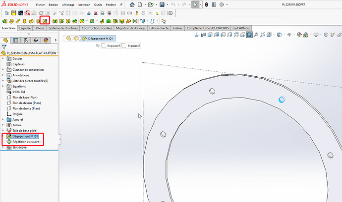
Task: Open the Options gear icon
Action: (222, 4)
